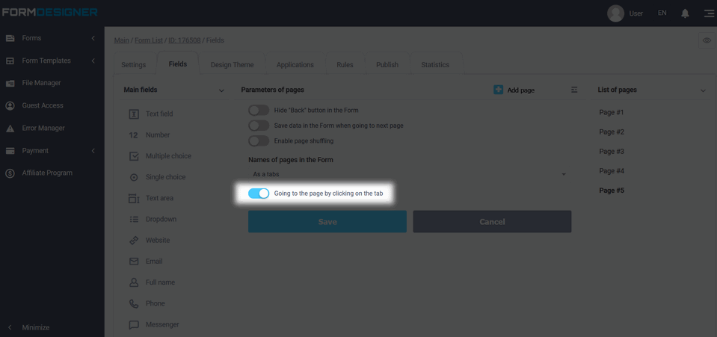Follow the Form List breadcrumb link
Image resolution: width=717 pixels, height=337 pixels.
(x=149, y=40)
